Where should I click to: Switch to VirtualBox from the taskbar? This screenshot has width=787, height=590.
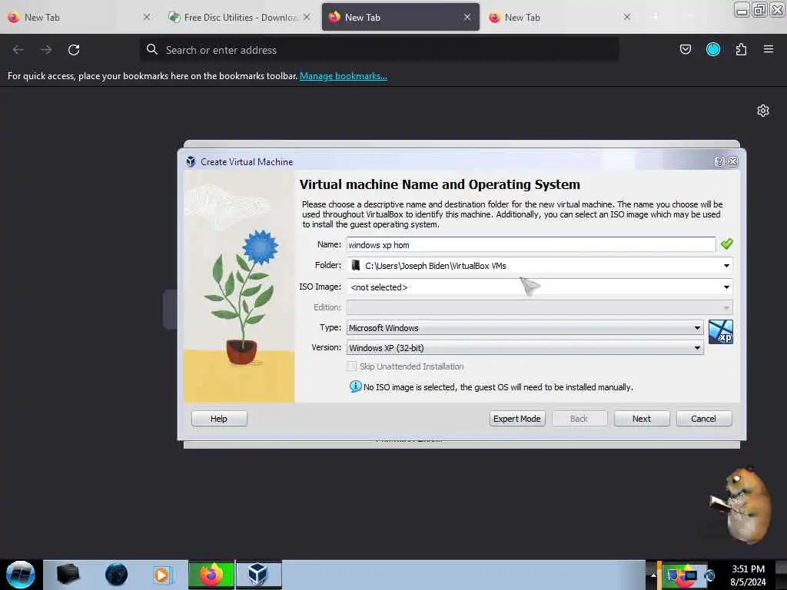[258, 575]
